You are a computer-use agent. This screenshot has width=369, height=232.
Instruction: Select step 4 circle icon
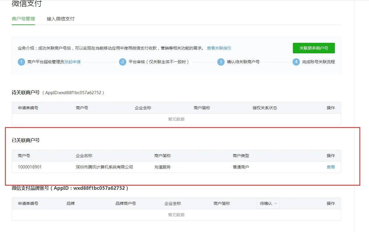point(296,62)
